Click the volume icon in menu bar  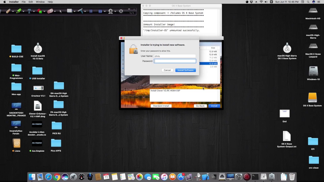(266, 2)
